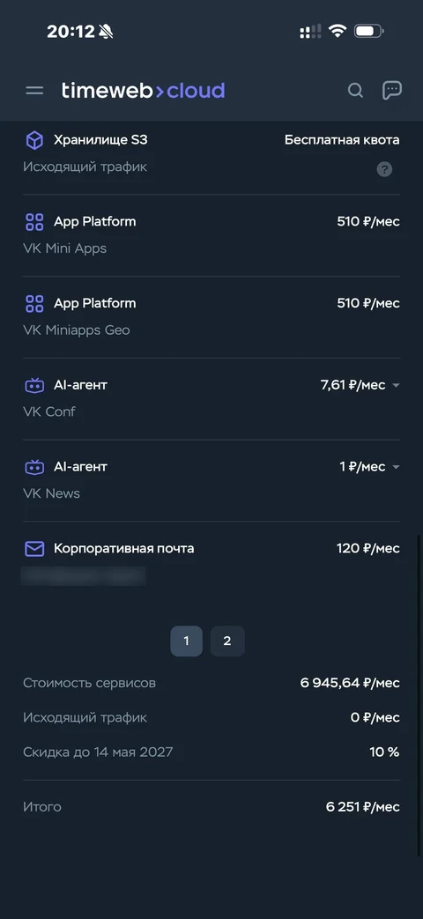Open the timeweb cloud logo home link

[143, 90]
